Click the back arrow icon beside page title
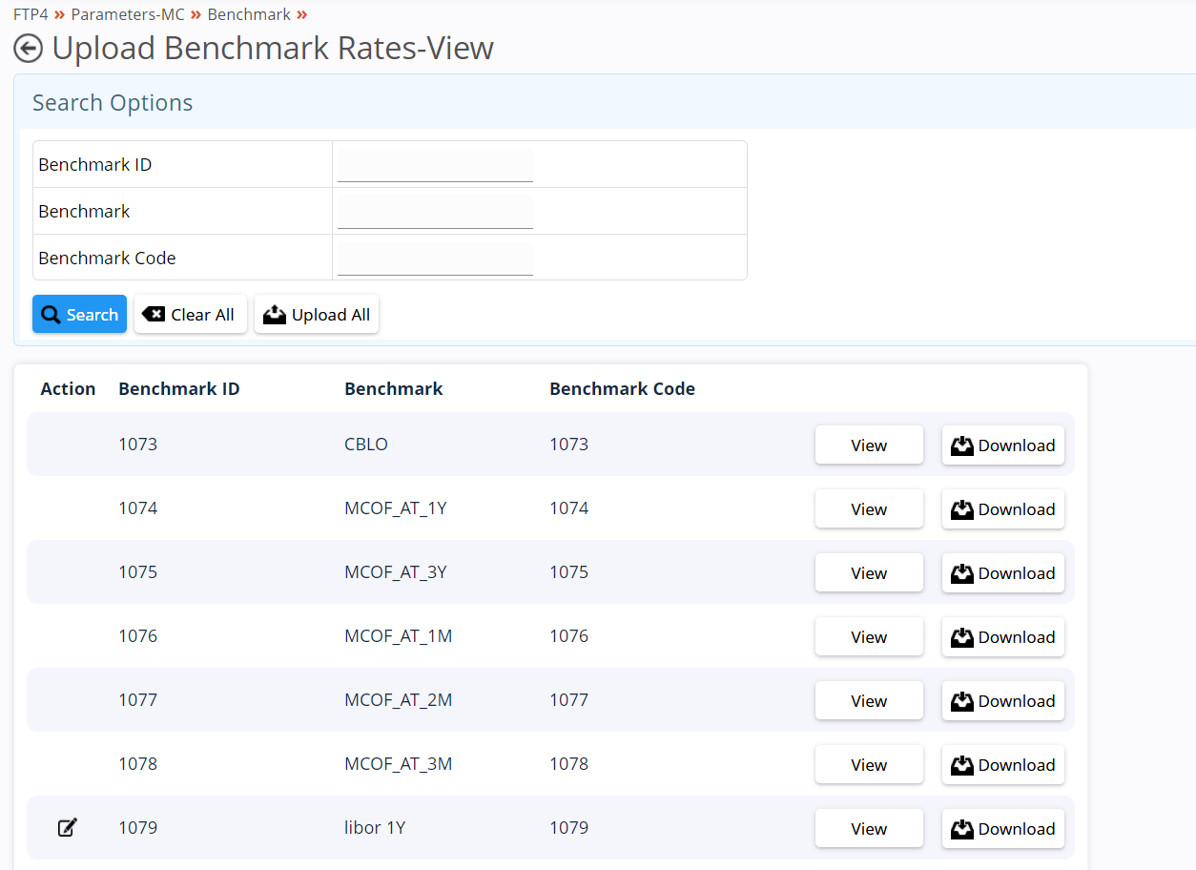The height and width of the screenshot is (870, 1196). click(x=29, y=48)
